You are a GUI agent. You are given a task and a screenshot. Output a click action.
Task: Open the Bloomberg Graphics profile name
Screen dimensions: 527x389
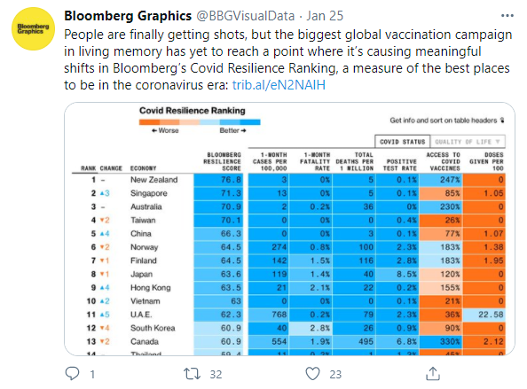point(128,16)
